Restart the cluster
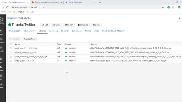The height and width of the screenshot is (102, 182). pos(69,25)
